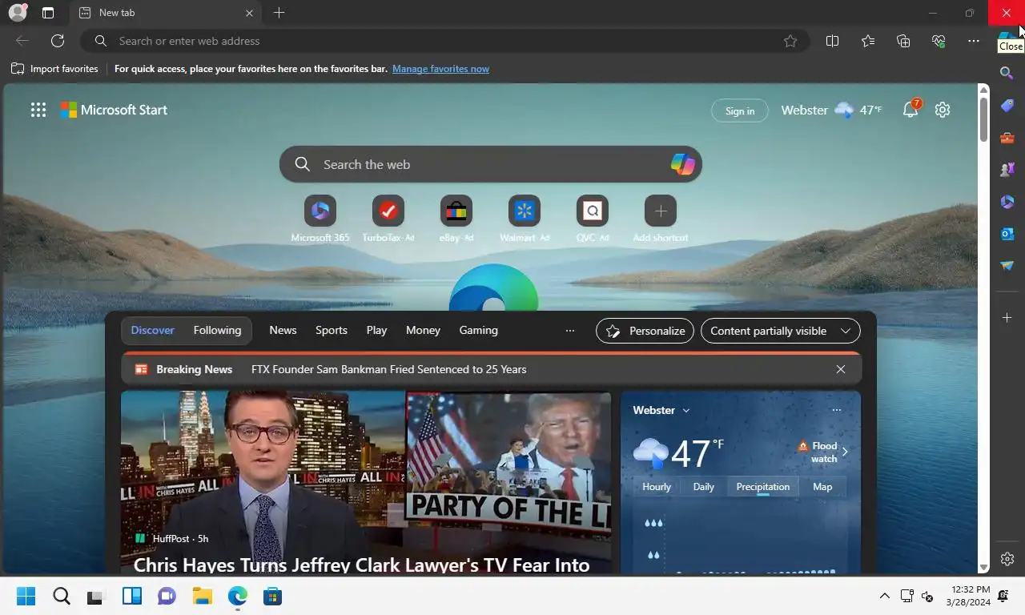Open the profile avatar icon
Viewport: 1025px width, 615px height.
pyautogui.click(x=17, y=13)
